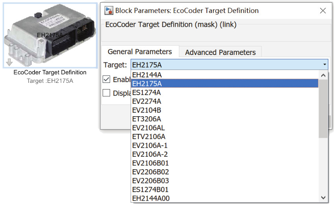Choose EV2106A-2 target entry
Screen dimensions: 335x205
click(x=225, y=154)
